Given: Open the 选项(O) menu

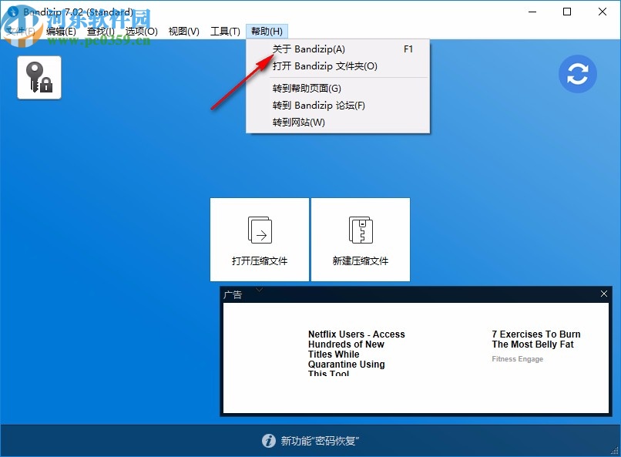Looking at the screenshot, I should 141,31.
